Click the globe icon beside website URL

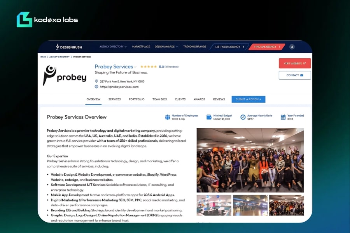click(x=96, y=87)
